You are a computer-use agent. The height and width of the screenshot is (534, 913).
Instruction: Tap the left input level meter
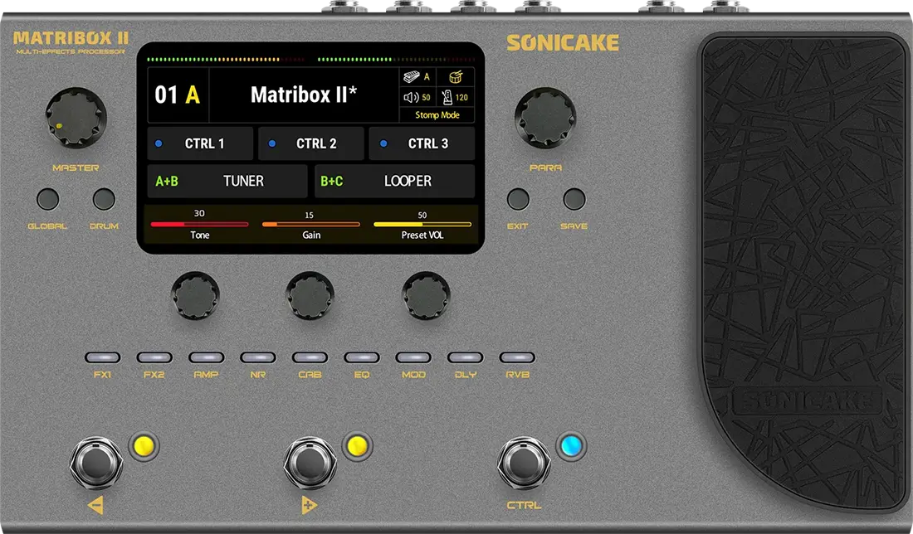pos(226,60)
